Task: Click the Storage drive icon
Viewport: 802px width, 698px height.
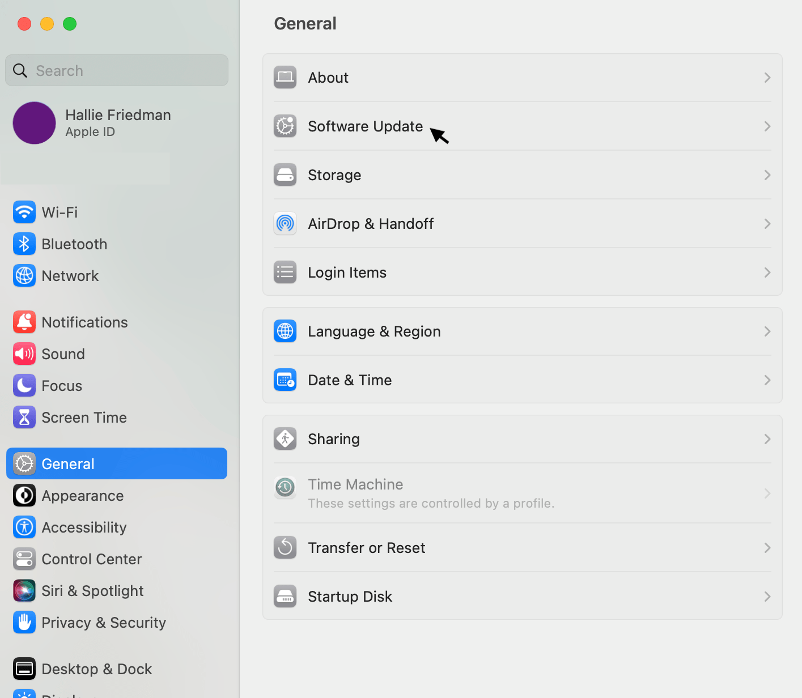Action: point(285,175)
